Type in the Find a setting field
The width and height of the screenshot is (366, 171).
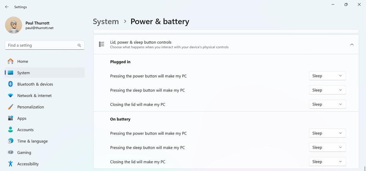click(41, 45)
